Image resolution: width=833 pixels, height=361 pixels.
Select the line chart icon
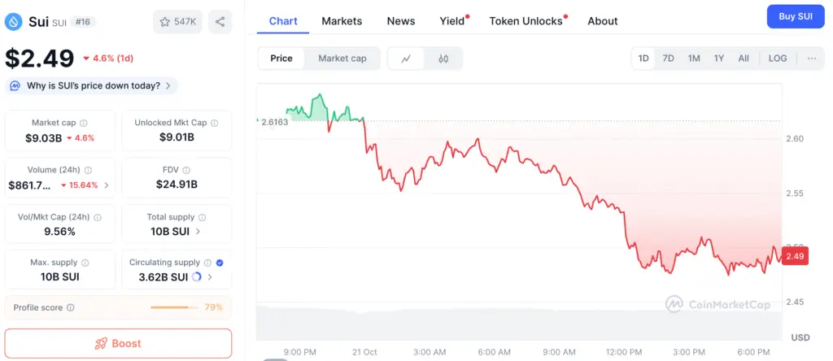click(x=406, y=59)
